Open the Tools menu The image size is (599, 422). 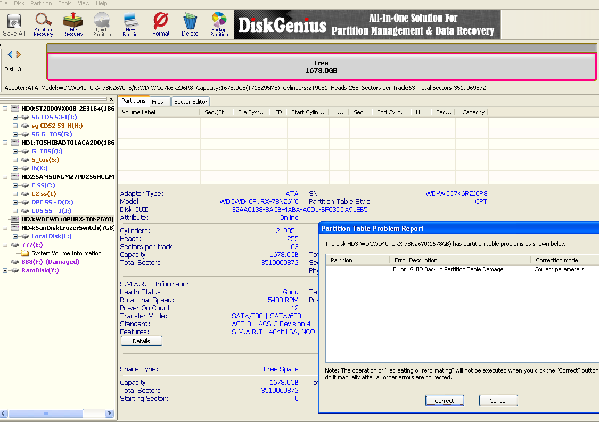coord(65,3)
